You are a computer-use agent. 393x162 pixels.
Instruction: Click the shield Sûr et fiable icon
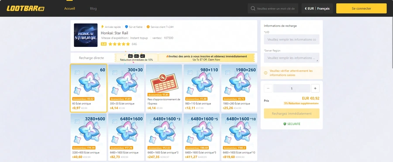126,27
